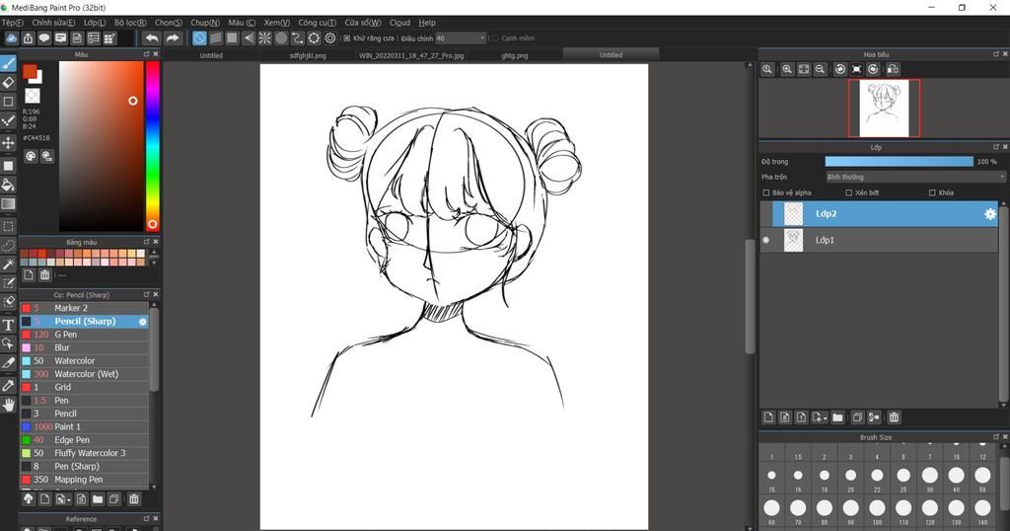
Task: Select the Mapping Pen brush
Action: click(85, 480)
